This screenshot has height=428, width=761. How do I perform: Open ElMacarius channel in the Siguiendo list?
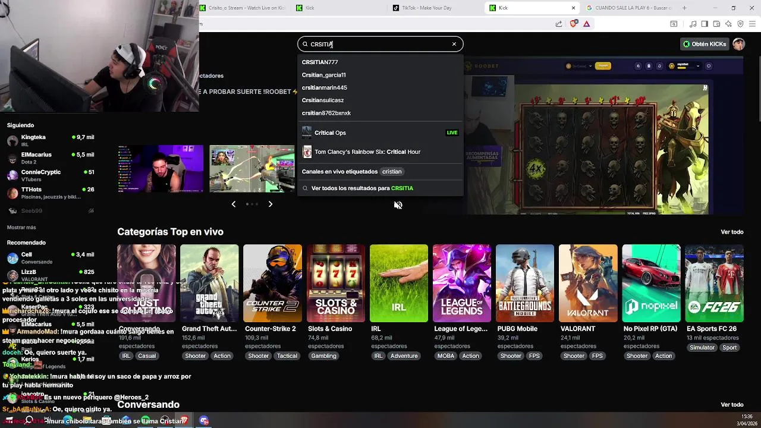[51, 158]
